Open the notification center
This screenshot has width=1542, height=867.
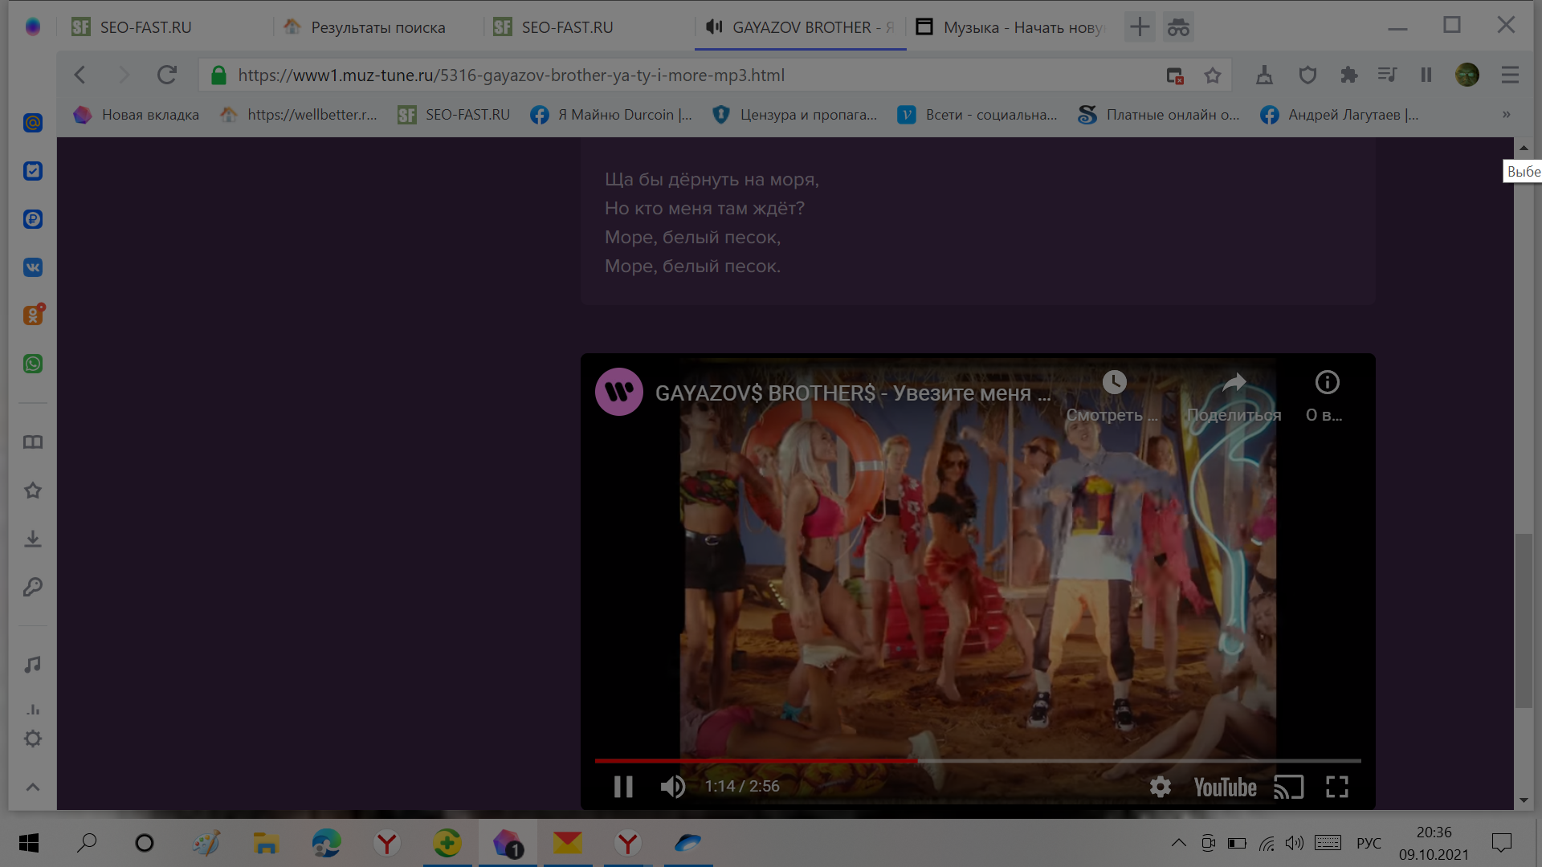(x=1501, y=843)
